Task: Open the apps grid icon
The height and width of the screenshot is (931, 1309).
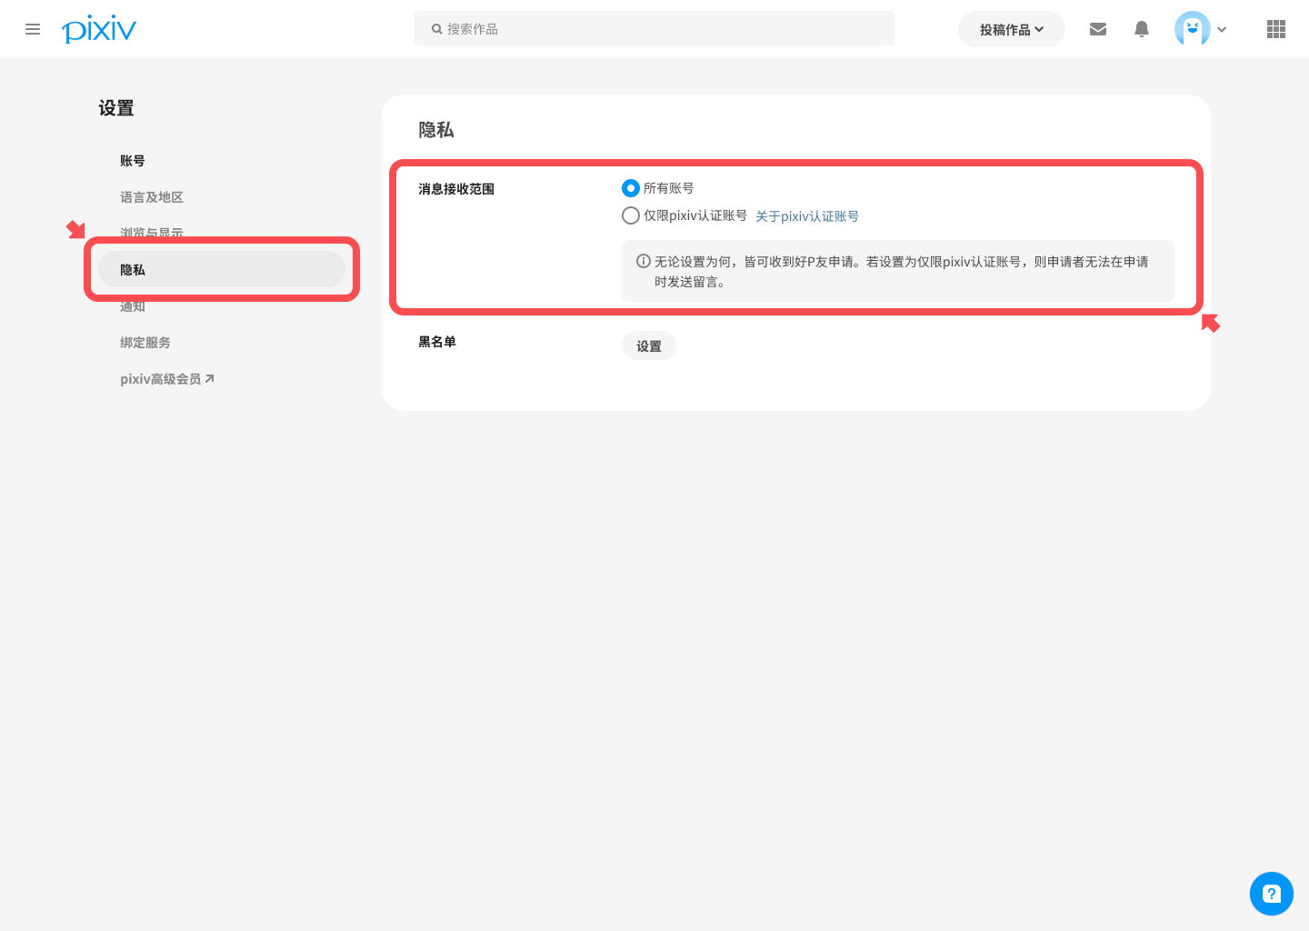Action: click(1275, 29)
